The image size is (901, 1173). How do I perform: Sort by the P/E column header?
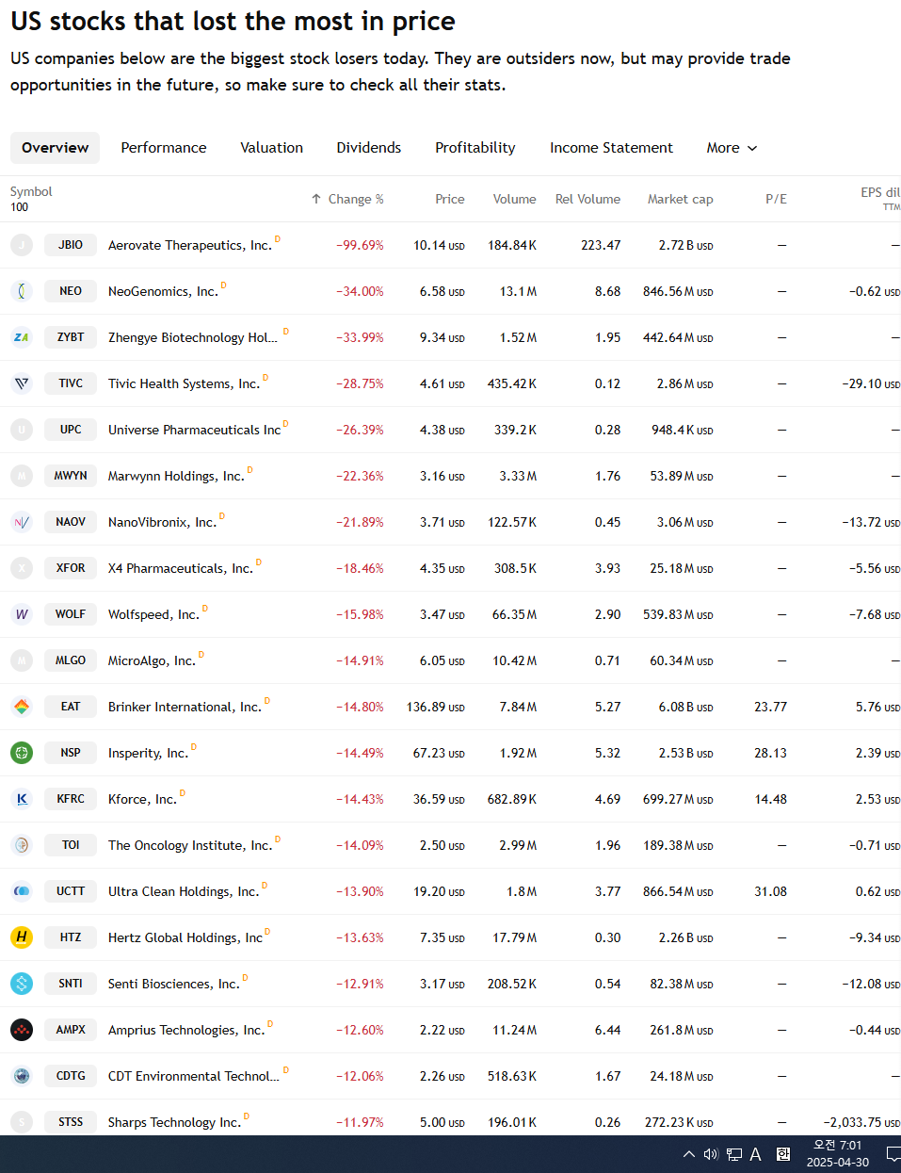(x=776, y=199)
